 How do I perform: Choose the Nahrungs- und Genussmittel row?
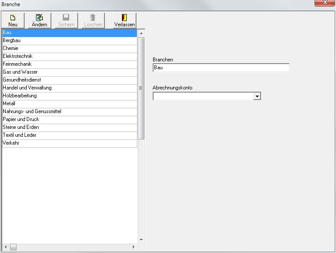69,111
